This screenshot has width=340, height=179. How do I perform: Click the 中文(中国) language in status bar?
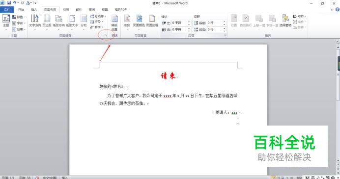tap(50, 178)
